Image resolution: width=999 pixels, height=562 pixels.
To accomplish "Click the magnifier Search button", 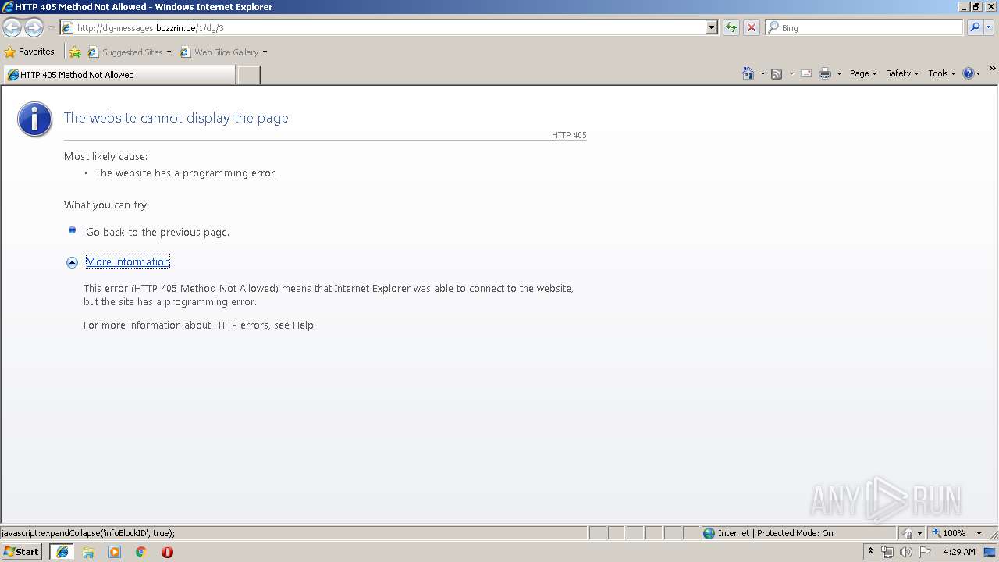I will coord(975,28).
